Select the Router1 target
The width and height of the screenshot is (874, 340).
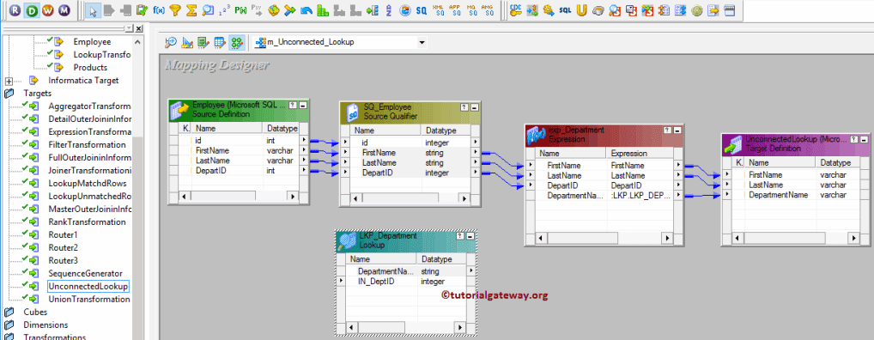(63, 234)
